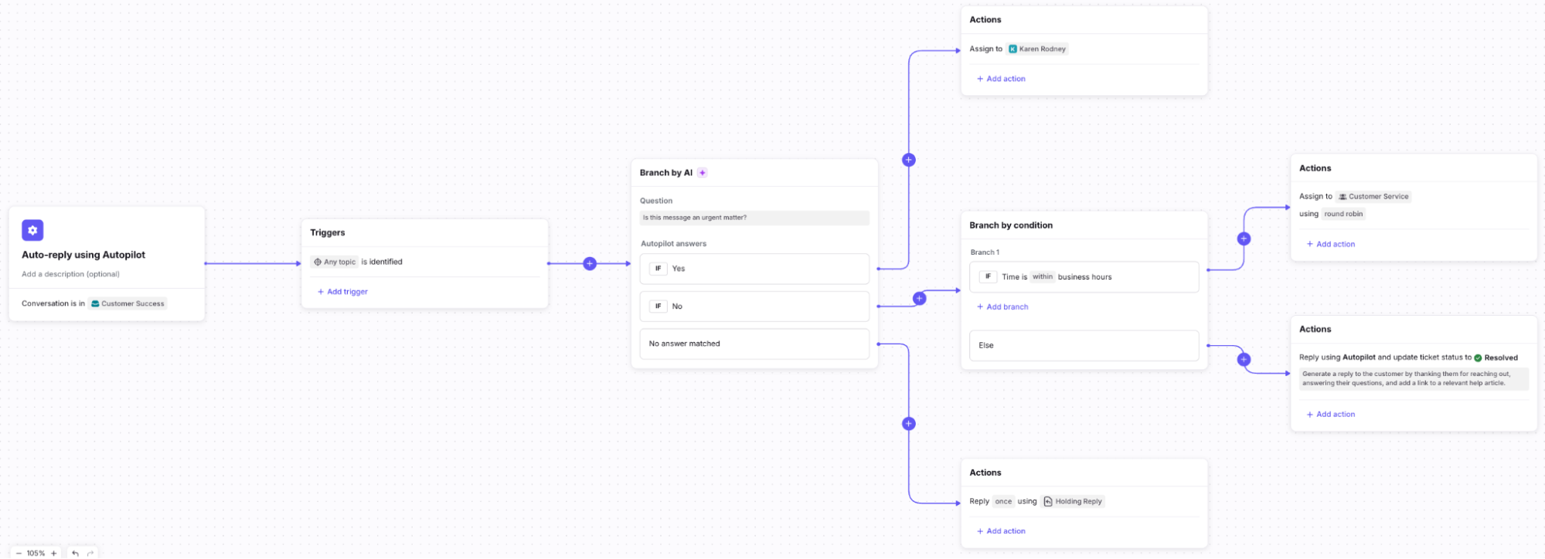Undo the last change
Screen dimensions: 1545x559
pyautogui.click(x=75, y=553)
